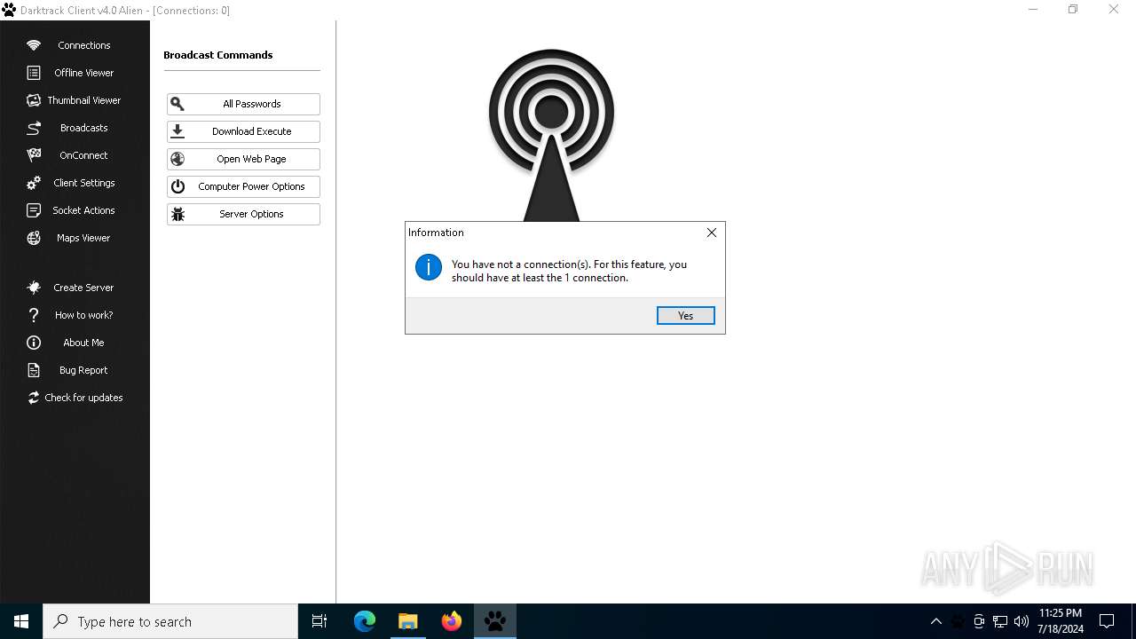Open the notification center icon
1136x639 pixels.
click(x=1107, y=621)
